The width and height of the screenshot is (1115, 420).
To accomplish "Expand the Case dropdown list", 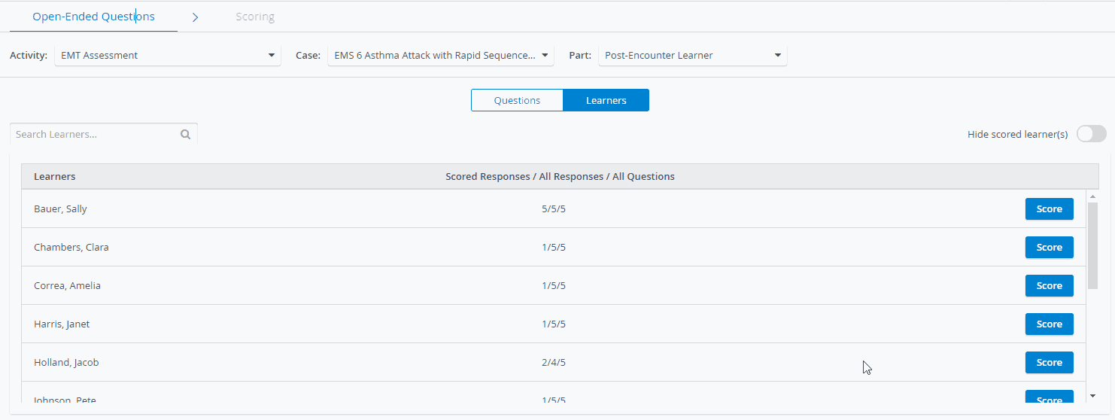I will (x=441, y=55).
